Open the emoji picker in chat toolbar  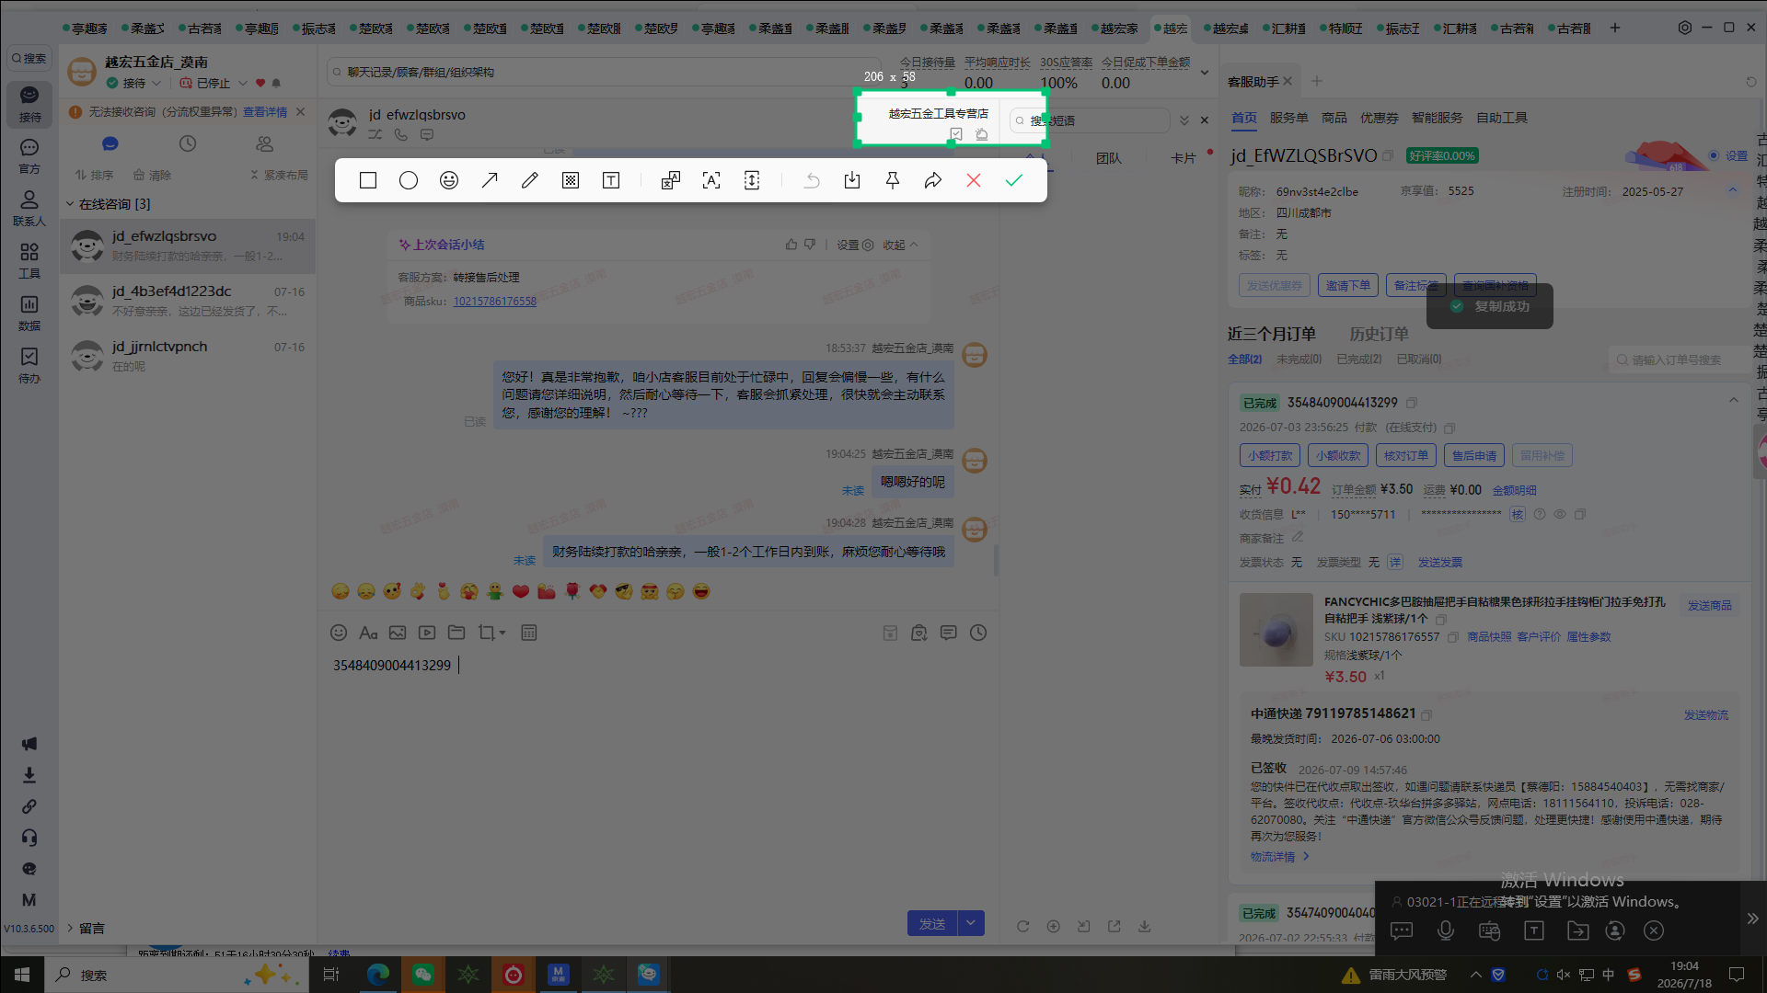pyautogui.click(x=339, y=633)
